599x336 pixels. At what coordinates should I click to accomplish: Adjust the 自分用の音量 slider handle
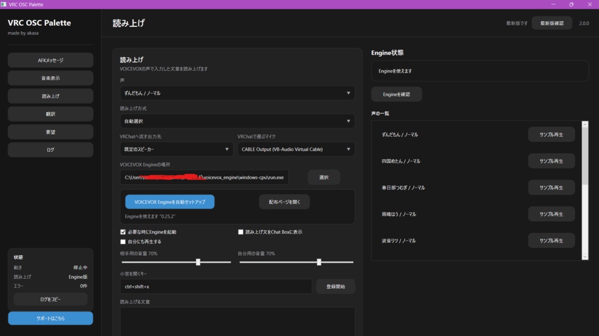(319, 262)
